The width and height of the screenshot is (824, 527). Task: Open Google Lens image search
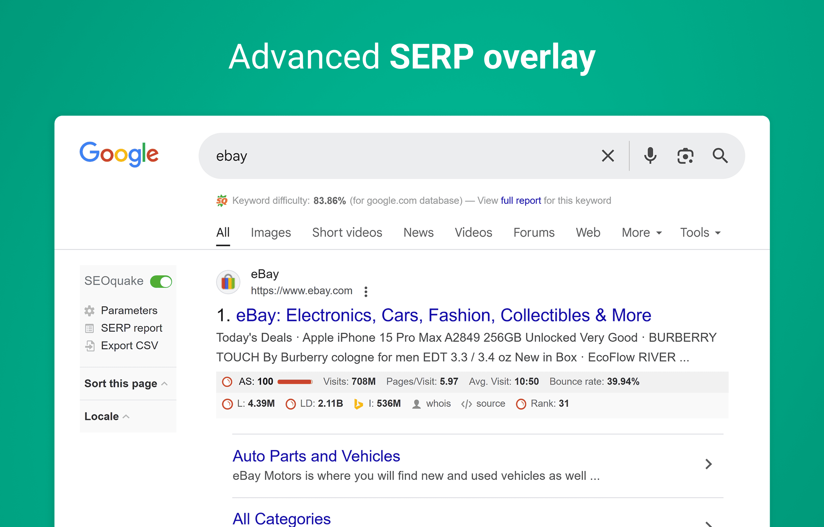(x=685, y=156)
